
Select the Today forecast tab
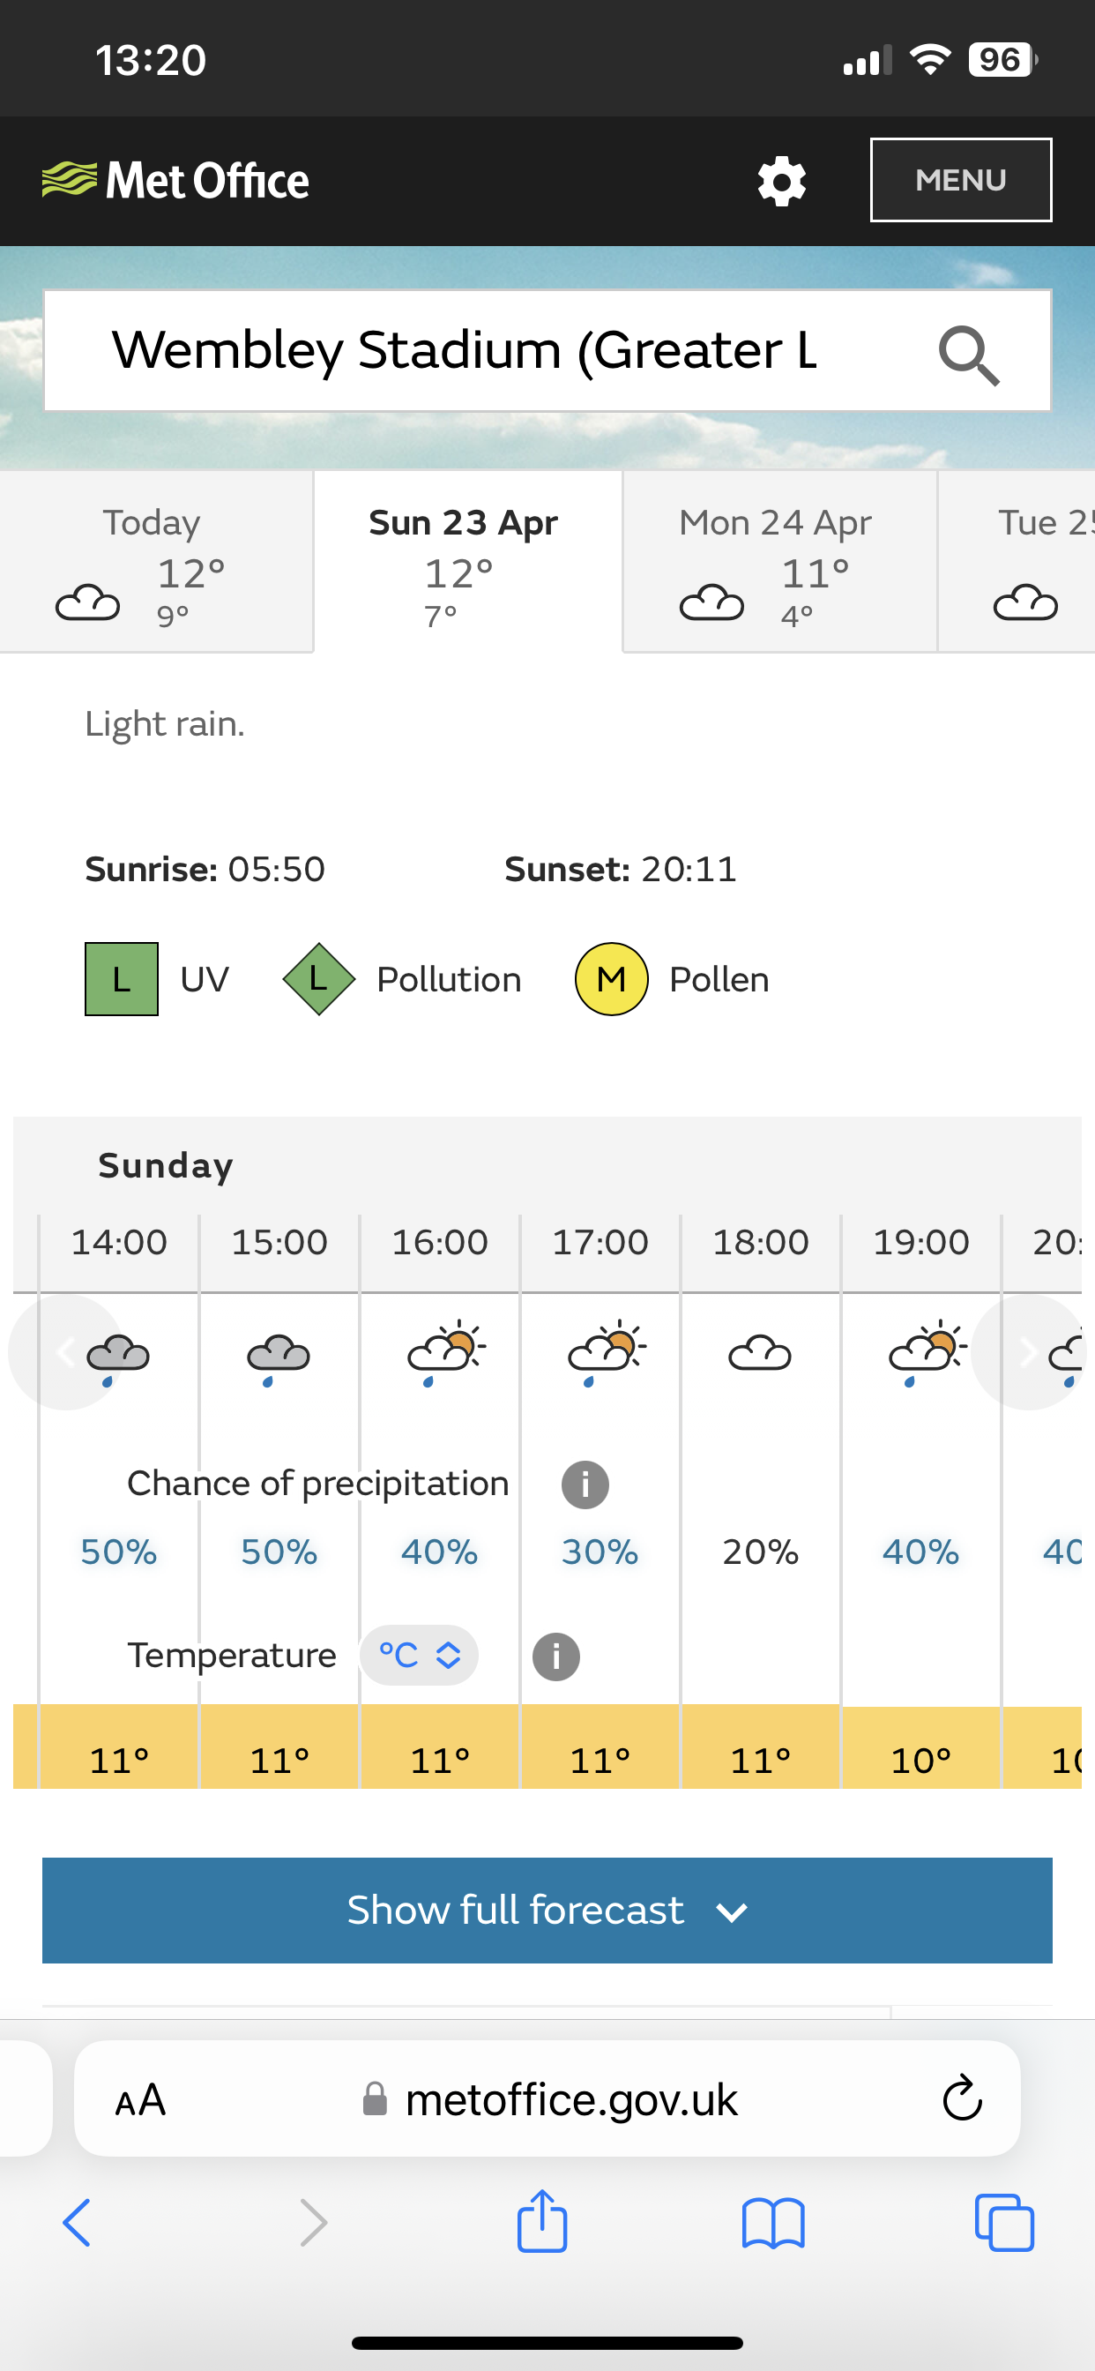click(155, 562)
